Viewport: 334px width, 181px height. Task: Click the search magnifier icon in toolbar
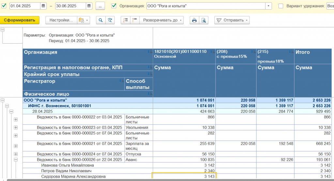click(x=101, y=20)
